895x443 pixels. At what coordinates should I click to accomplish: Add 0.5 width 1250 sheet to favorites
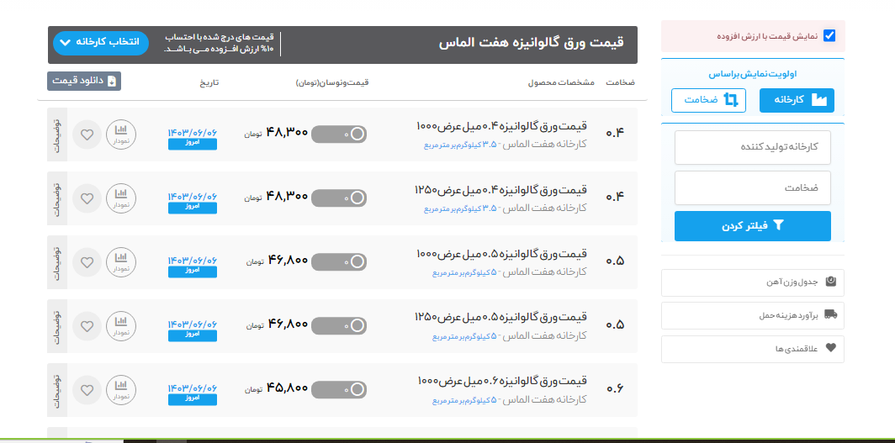[87, 326]
